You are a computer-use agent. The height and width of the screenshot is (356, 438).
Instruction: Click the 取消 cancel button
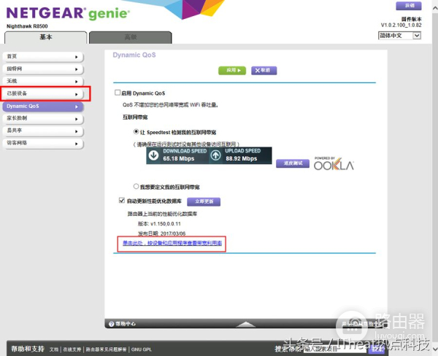click(264, 70)
